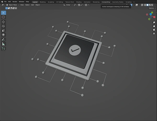Open the proportional falloff dropdown

click(89, 5)
